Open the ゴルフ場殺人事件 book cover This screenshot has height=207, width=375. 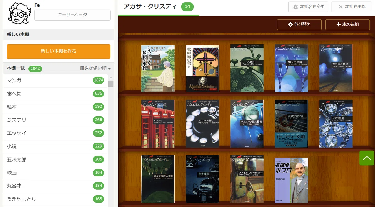point(158,179)
